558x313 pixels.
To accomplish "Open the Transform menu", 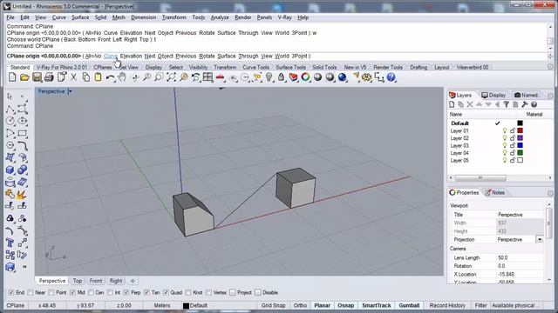I will (174, 17).
